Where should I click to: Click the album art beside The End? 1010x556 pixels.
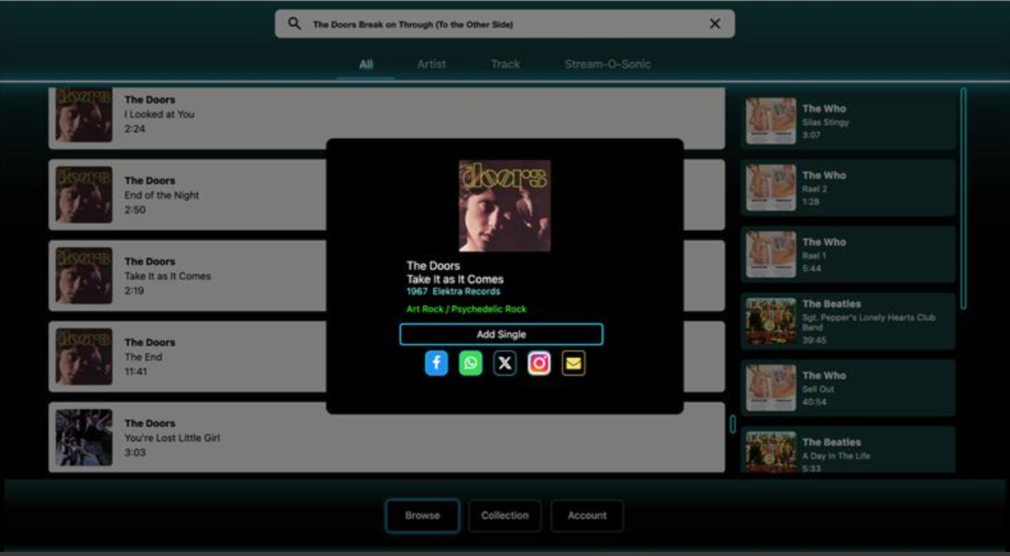point(84,357)
